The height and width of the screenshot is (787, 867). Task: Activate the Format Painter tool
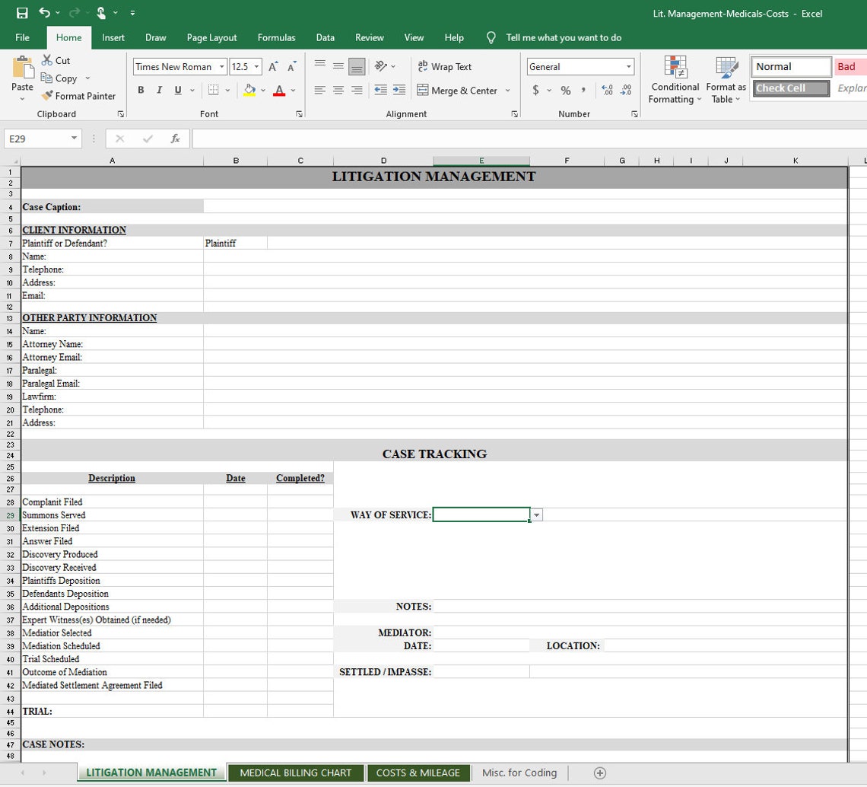pyautogui.click(x=79, y=96)
